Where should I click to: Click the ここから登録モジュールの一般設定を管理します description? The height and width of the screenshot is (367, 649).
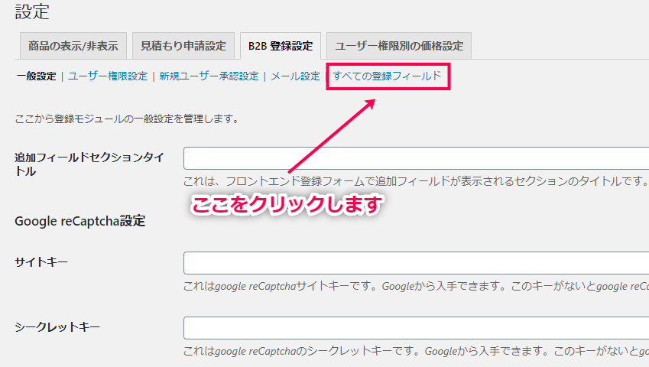pyautogui.click(x=128, y=119)
